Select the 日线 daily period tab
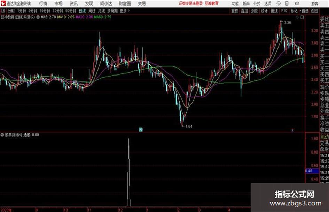Viewport: 329px width, 212px height. (82, 11)
